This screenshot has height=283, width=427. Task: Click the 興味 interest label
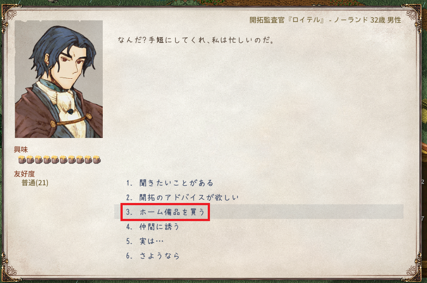tap(21, 149)
